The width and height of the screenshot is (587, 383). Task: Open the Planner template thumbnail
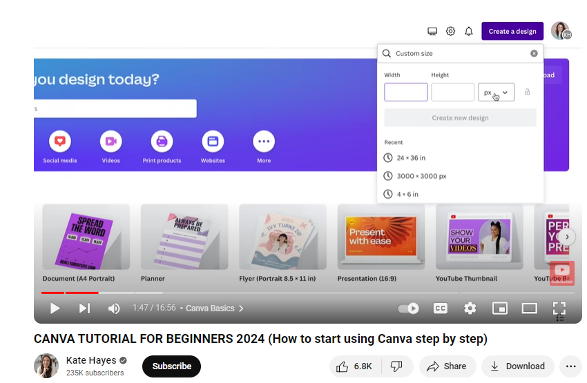[x=184, y=237]
